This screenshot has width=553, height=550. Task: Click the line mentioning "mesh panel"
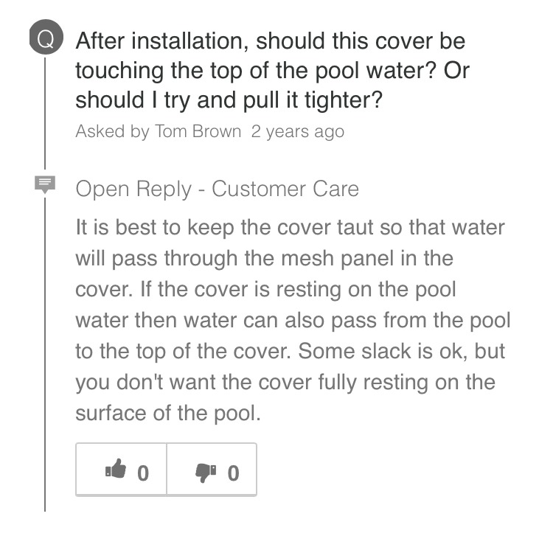[x=264, y=259]
